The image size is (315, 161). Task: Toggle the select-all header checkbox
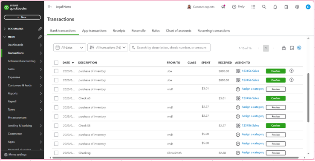tap(56, 63)
